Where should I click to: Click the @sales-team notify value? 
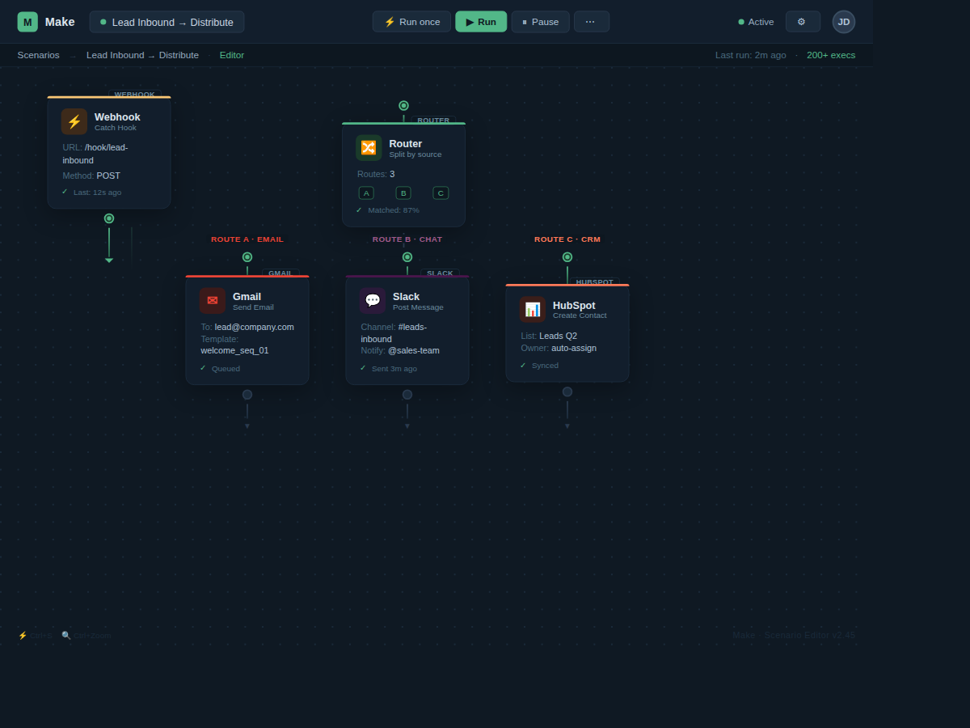tap(414, 350)
